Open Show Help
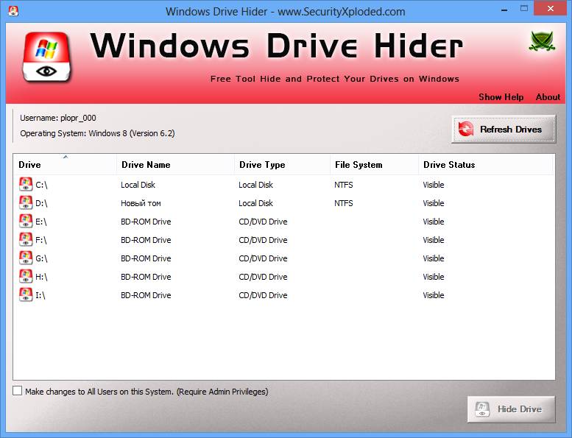The width and height of the screenshot is (572, 438). pos(501,97)
